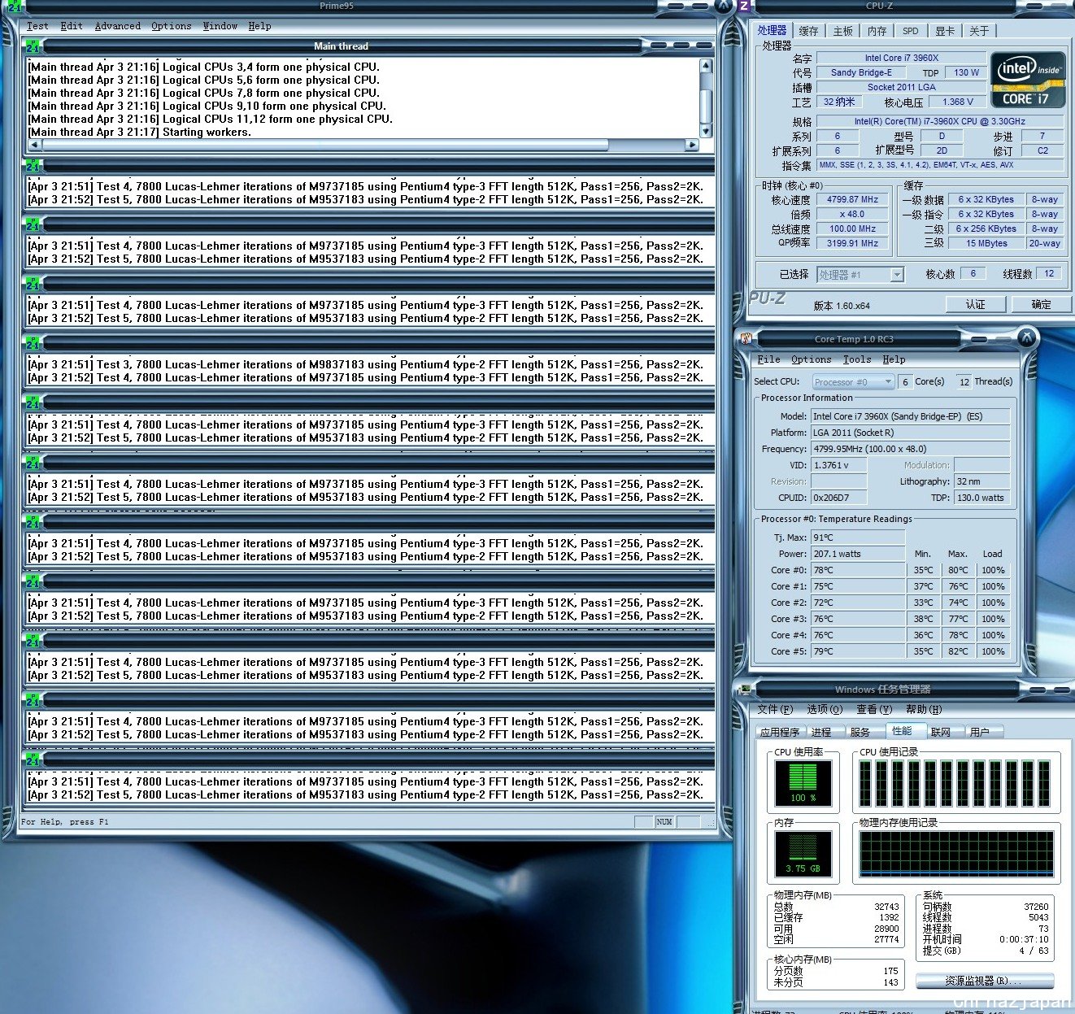Viewport: 1075px width, 1014px height.
Task: Click the Main thread horizontal scrollbar thumb
Action: (x=325, y=145)
